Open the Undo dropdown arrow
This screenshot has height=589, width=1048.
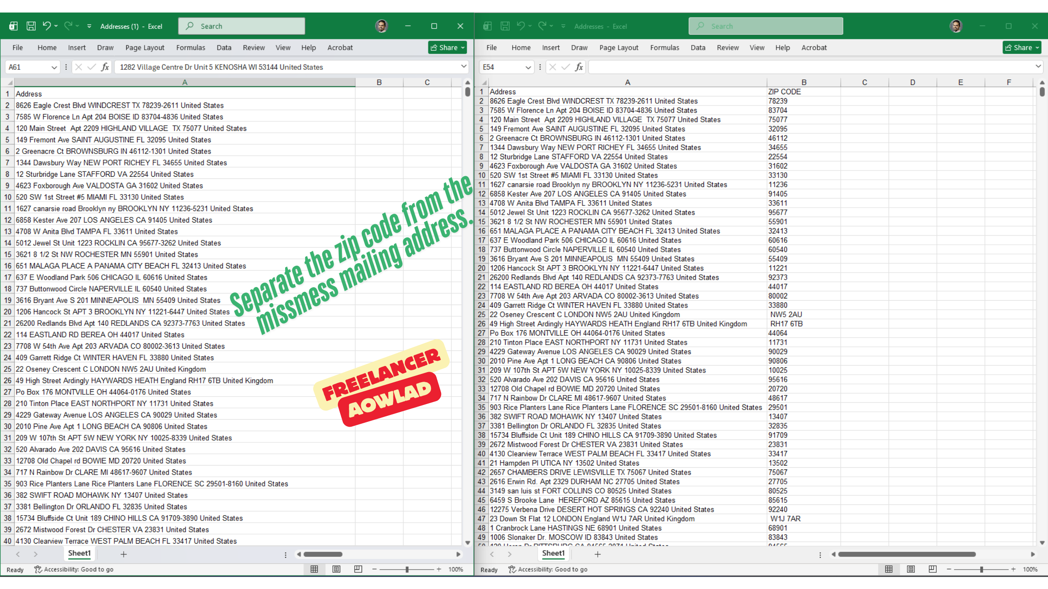click(56, 26)
